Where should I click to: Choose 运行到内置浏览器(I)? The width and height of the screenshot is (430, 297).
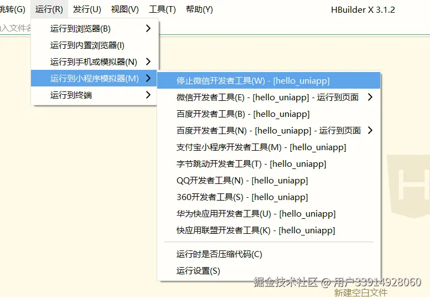95,45
